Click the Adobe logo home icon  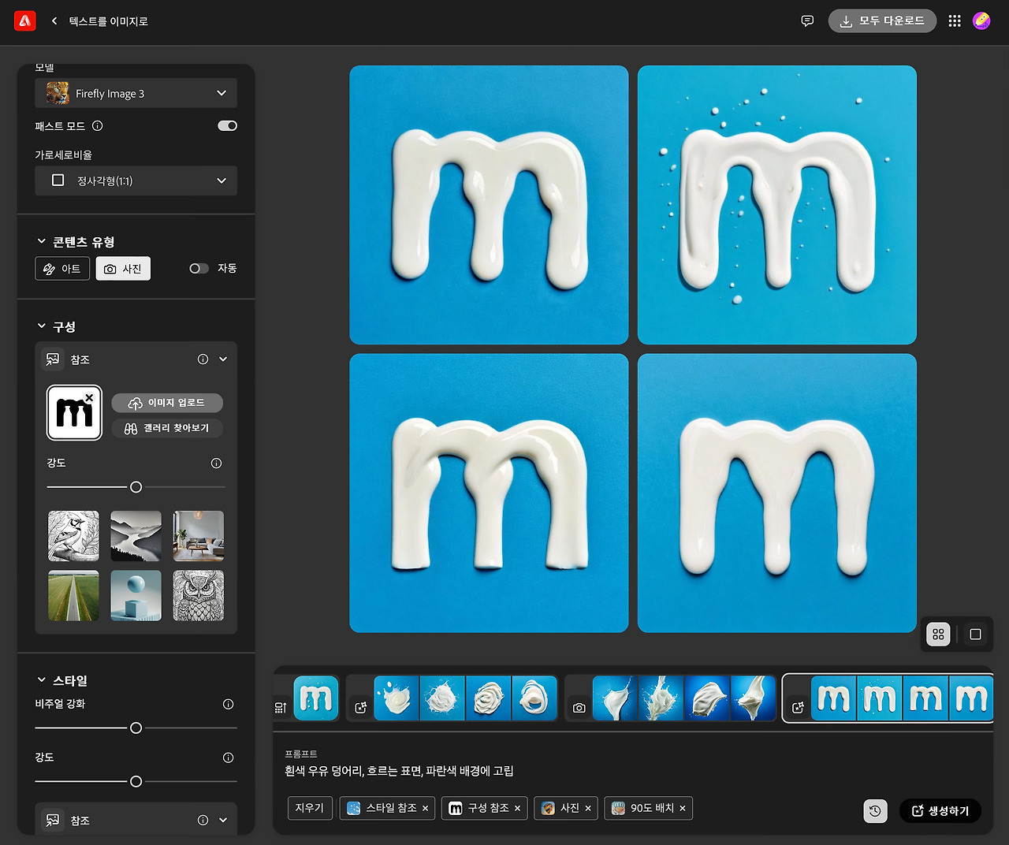click(25, 21)
